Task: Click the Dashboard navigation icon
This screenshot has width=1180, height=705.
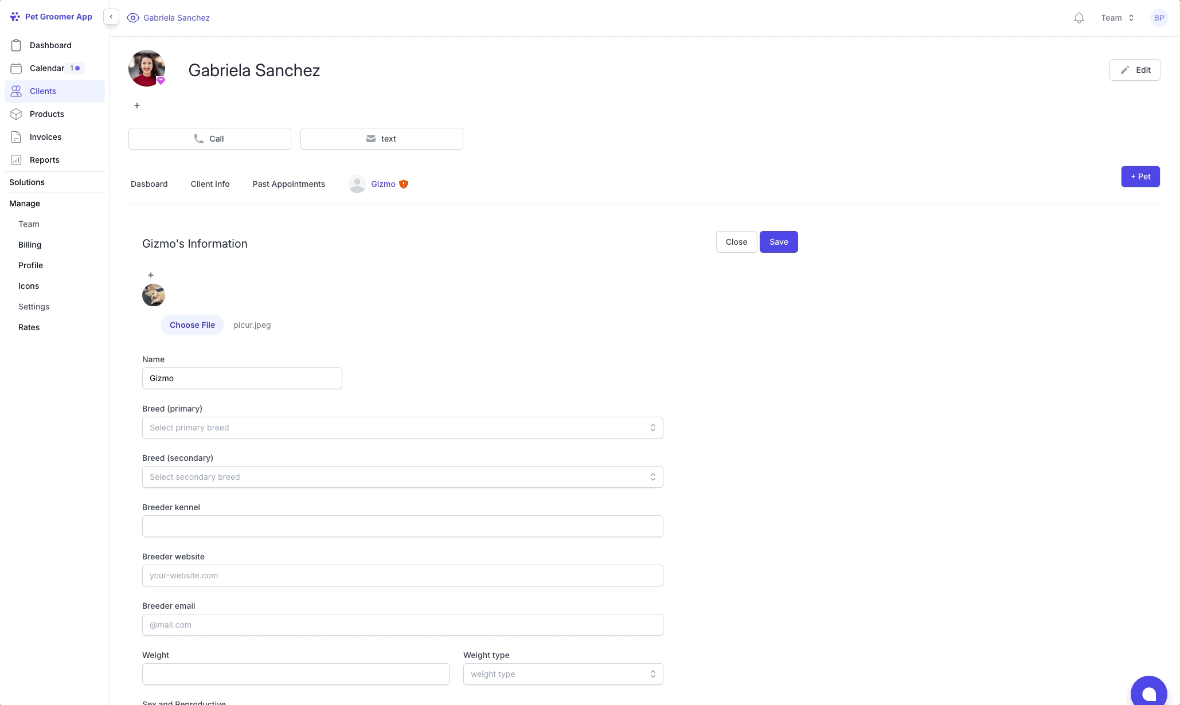Action: point(16,45)
